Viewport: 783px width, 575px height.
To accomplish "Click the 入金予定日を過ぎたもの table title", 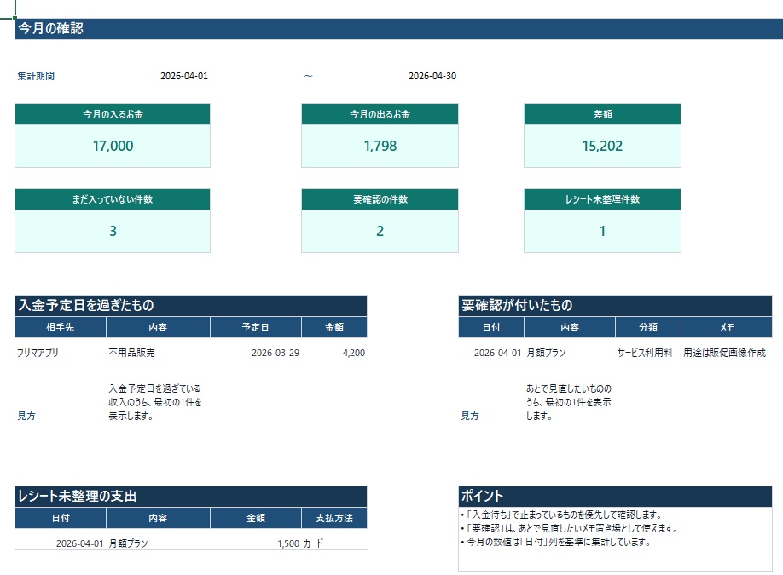I will 85,307.
